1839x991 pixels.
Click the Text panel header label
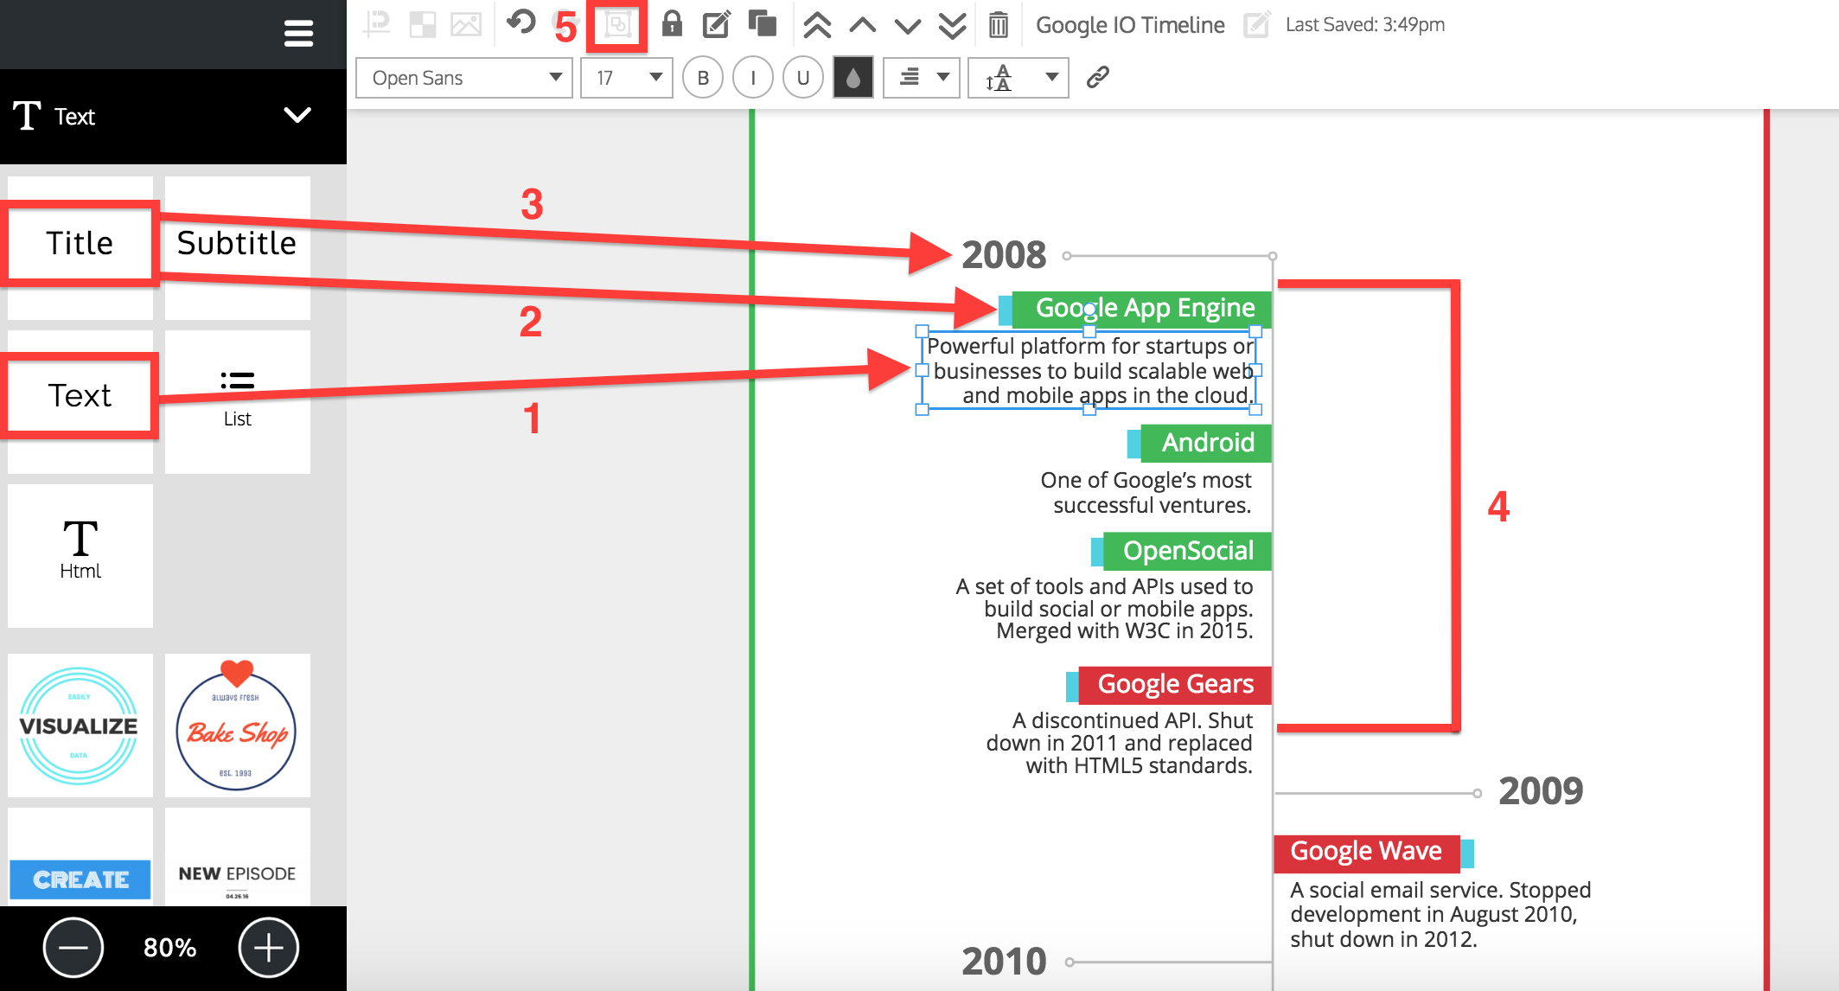click(74, 117)
